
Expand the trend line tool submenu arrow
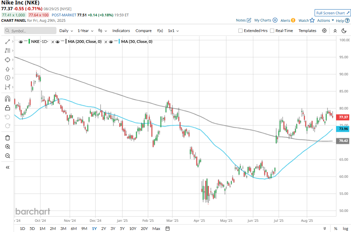click(x=13, y=42)
